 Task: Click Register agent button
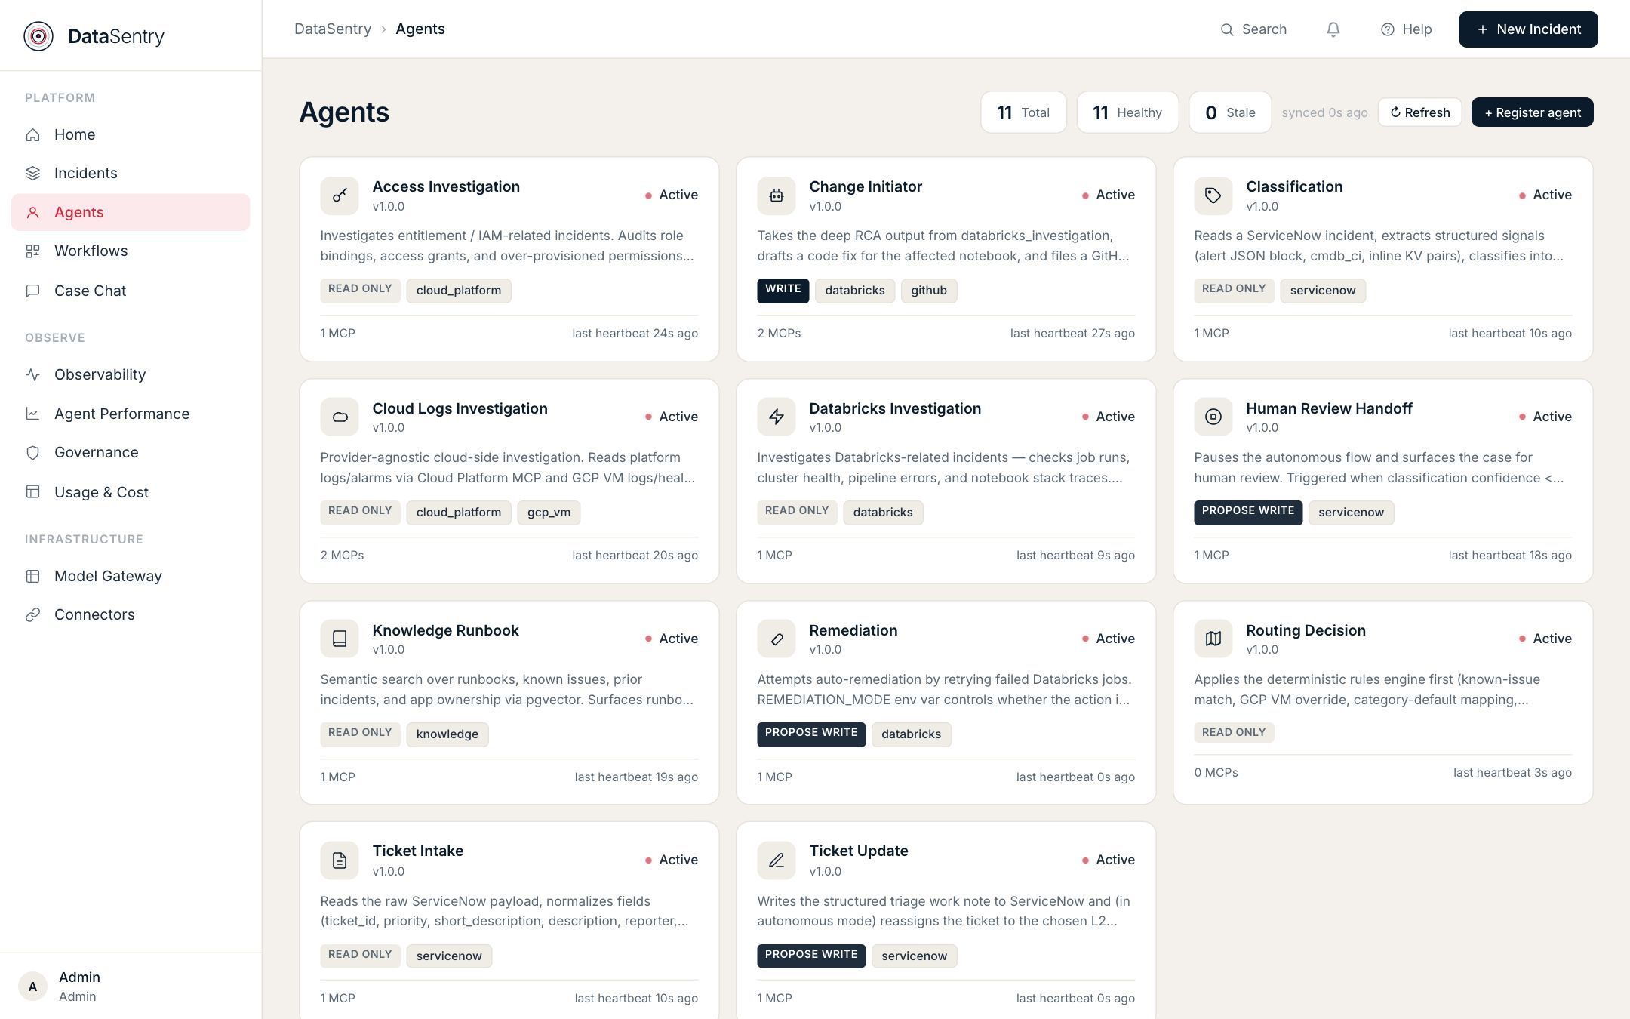pyautogui.click(x=1532, y=112)
